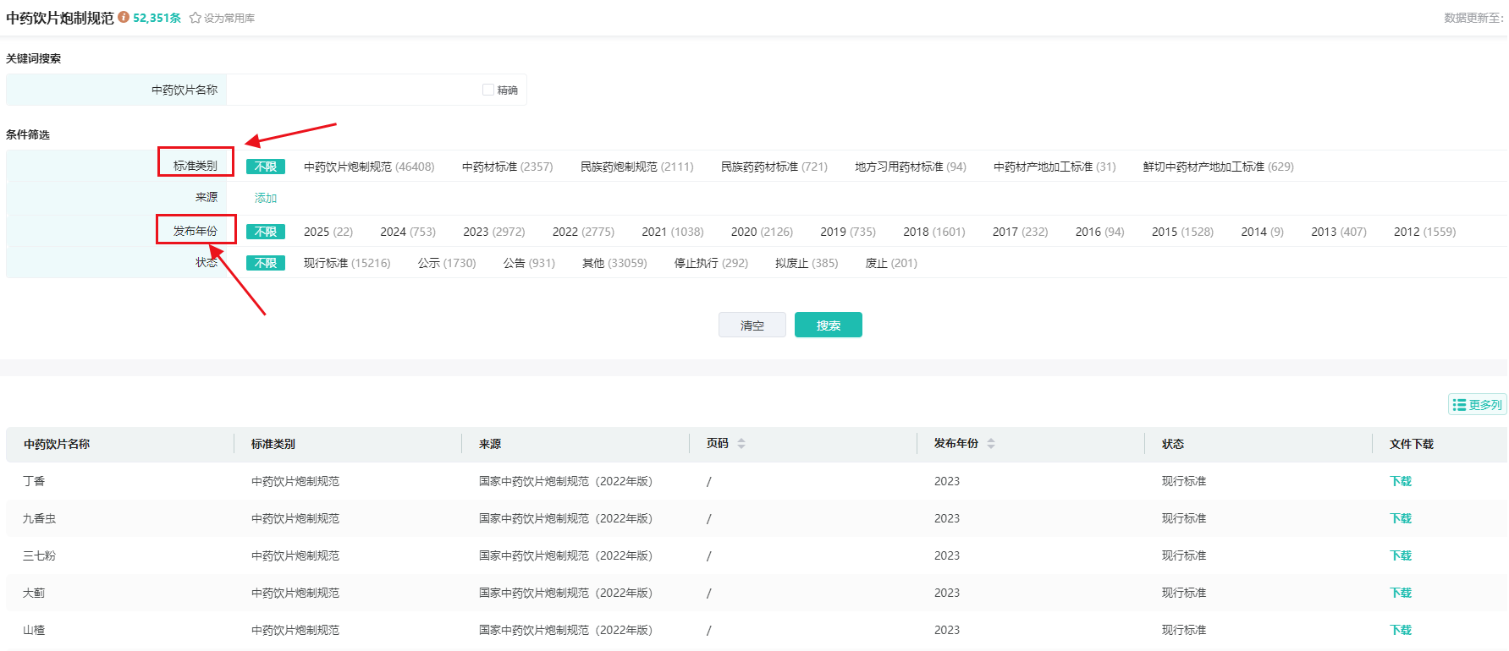Download the file for 三七粉 row
1509x651 pixels.
point(1401,555)
